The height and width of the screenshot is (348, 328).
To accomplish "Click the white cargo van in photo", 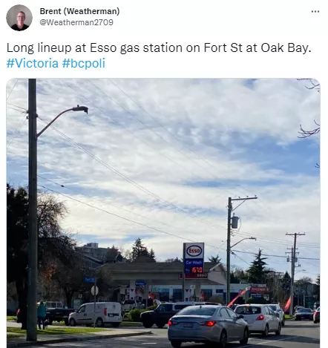I will pyautogui.click(x=96, y=314).
